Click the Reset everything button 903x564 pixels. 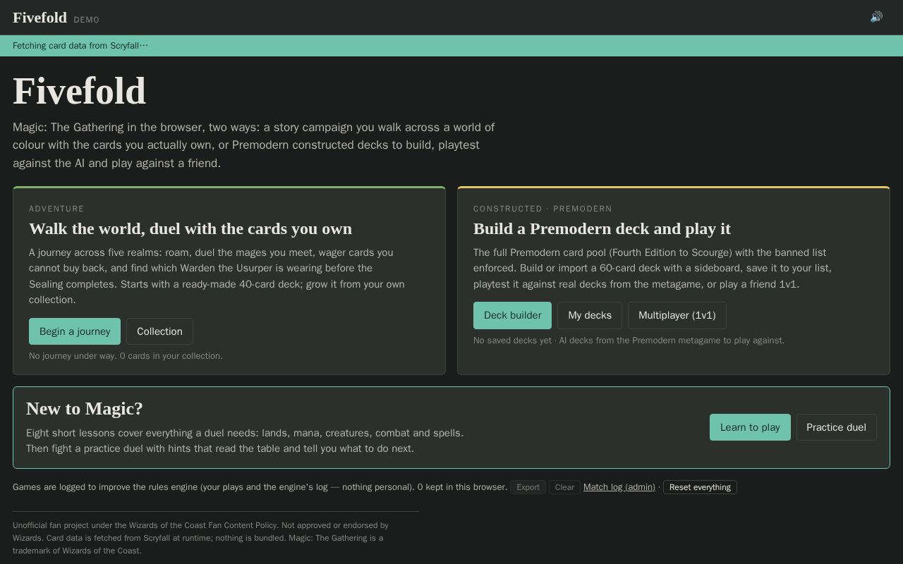coord(700,487)
